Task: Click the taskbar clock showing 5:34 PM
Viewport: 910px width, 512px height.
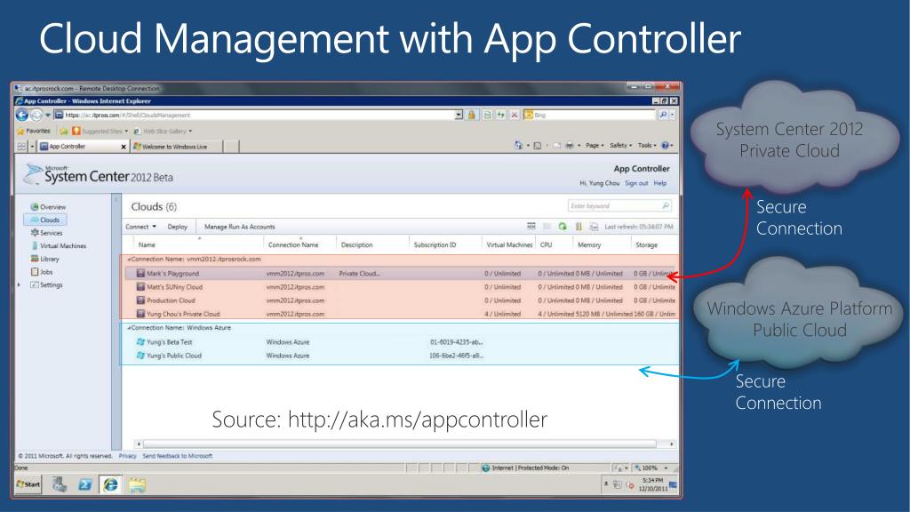Action: coord(653,484)
